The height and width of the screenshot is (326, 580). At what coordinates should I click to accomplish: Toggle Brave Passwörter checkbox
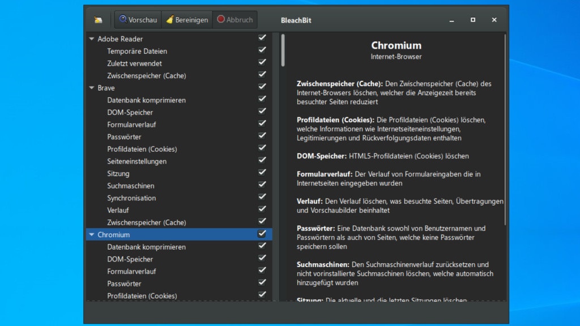(x=262, y=136)
